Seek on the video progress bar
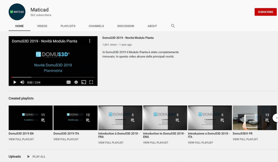The height and width of the screenshot is (162, 278). 53,77
